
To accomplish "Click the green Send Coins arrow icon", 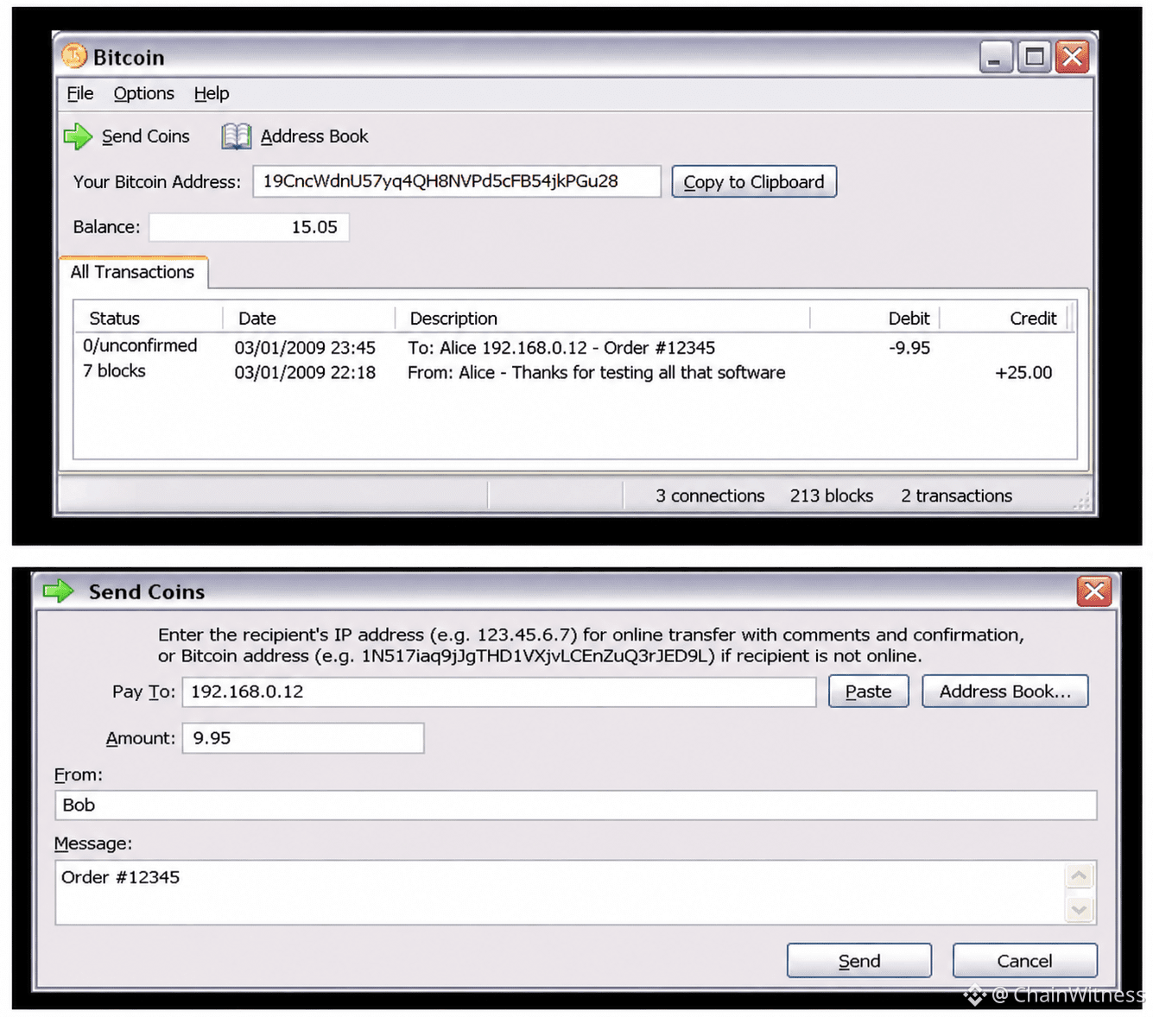I will (x=78, y=136).
